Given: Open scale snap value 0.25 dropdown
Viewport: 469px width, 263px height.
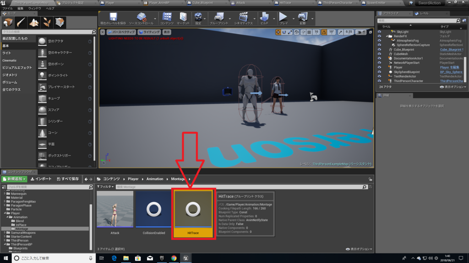Looking at the screenshot, I should pyautogui.click(x=349, y=32).
